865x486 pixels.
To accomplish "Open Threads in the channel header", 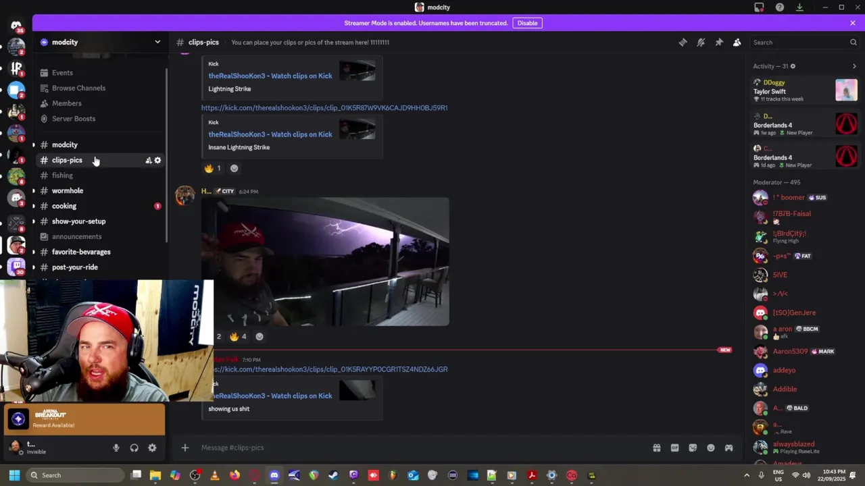I will (683, 42).
